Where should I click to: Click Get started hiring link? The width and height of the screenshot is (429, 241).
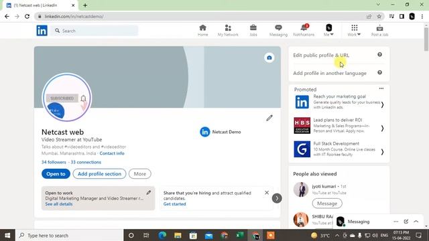click(x=174, y=204)
